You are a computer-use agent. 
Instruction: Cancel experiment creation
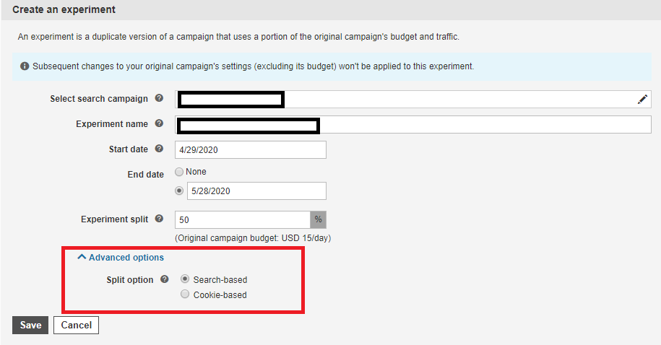point(77,326)
